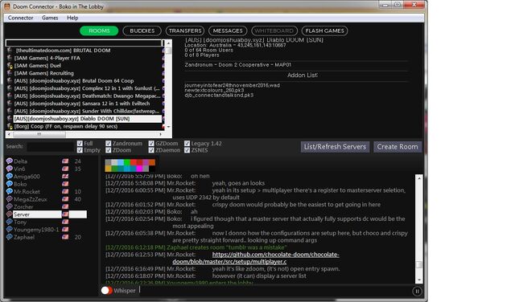Click the flag icon next to Delta
This screenshot has height=302, width=515.
65,161
